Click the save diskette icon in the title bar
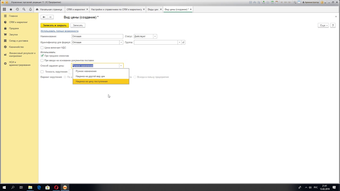The image size is (340, 191). tap(250, 2)
